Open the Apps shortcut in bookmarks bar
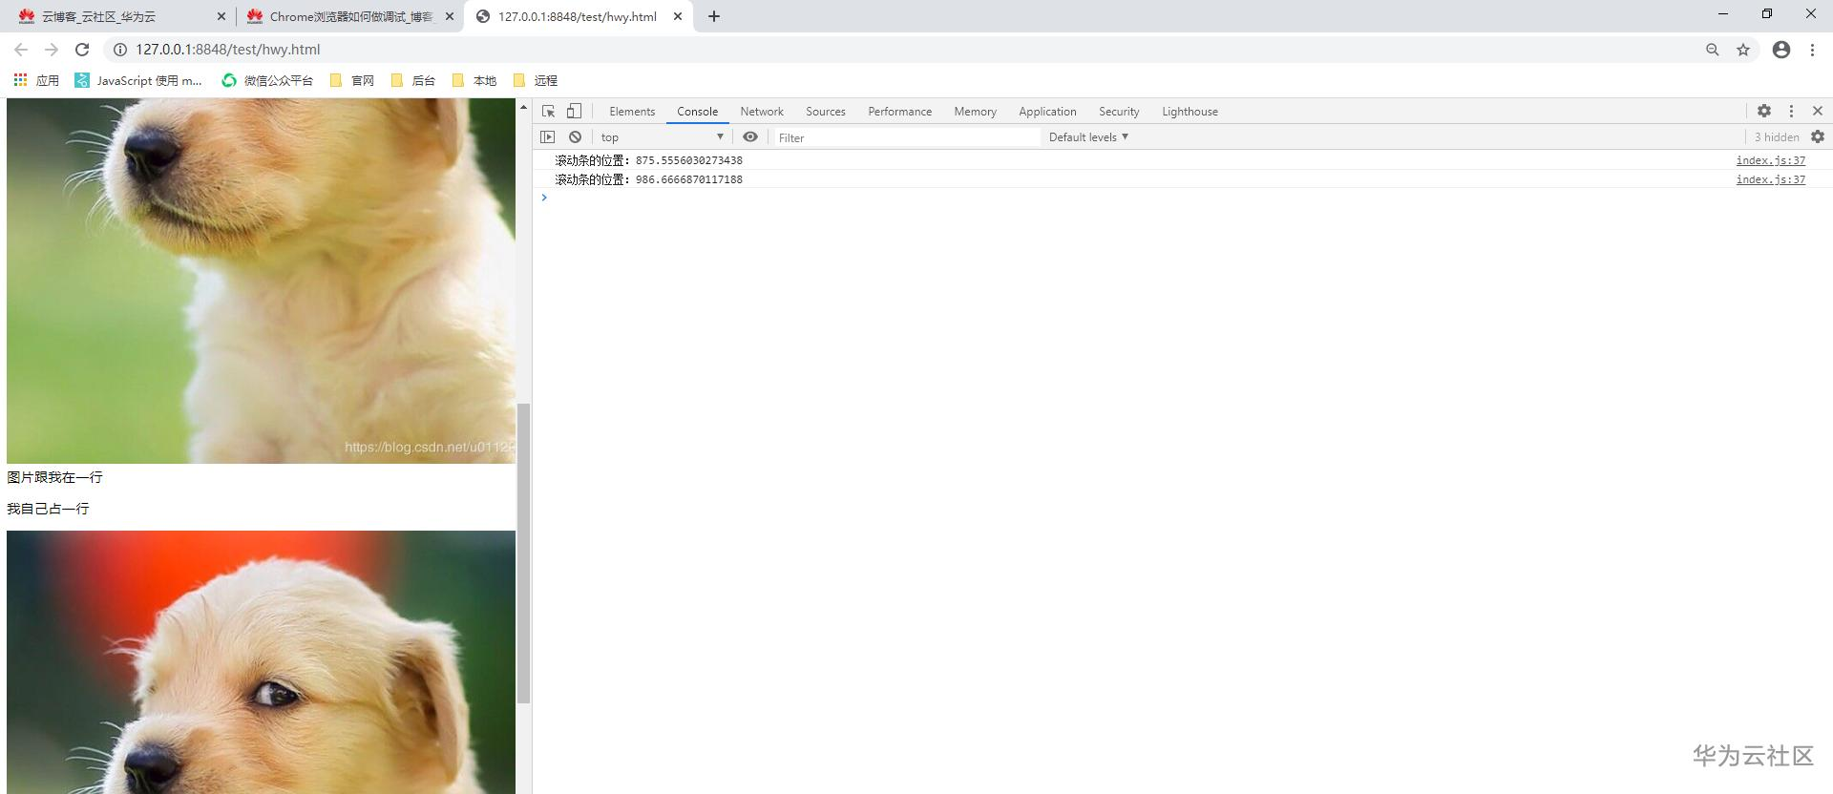This screenshot has width=1833, height=794. click(x=36, y=80)
